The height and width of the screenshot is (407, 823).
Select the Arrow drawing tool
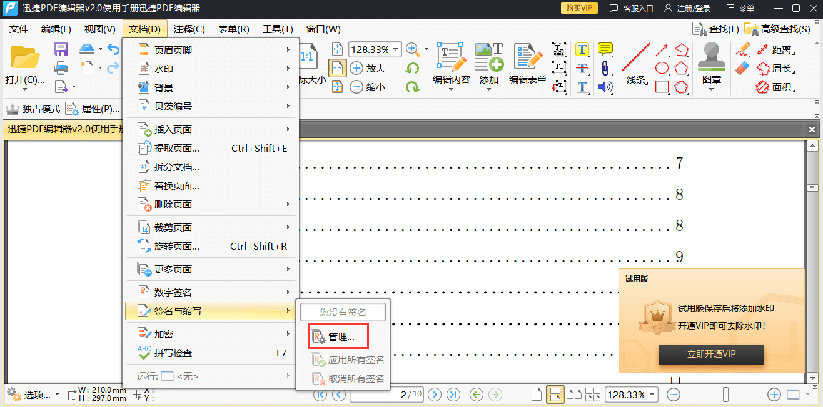pyautogui.click(x=662, y=49)
